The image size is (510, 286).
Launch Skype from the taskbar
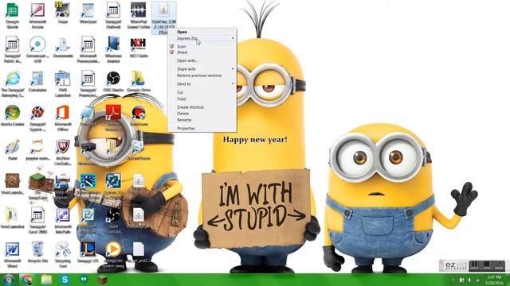click(65, 280)
